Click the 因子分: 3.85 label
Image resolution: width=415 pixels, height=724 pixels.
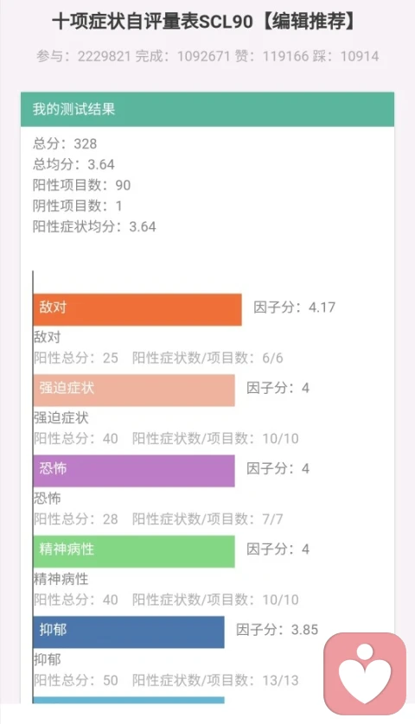278,630
